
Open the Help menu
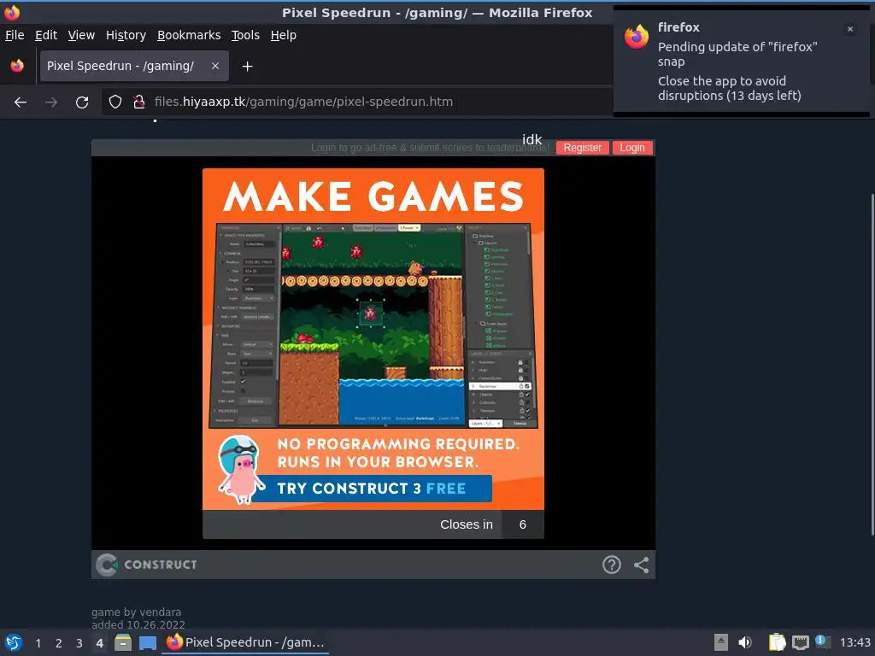click(x=284, y=35)
